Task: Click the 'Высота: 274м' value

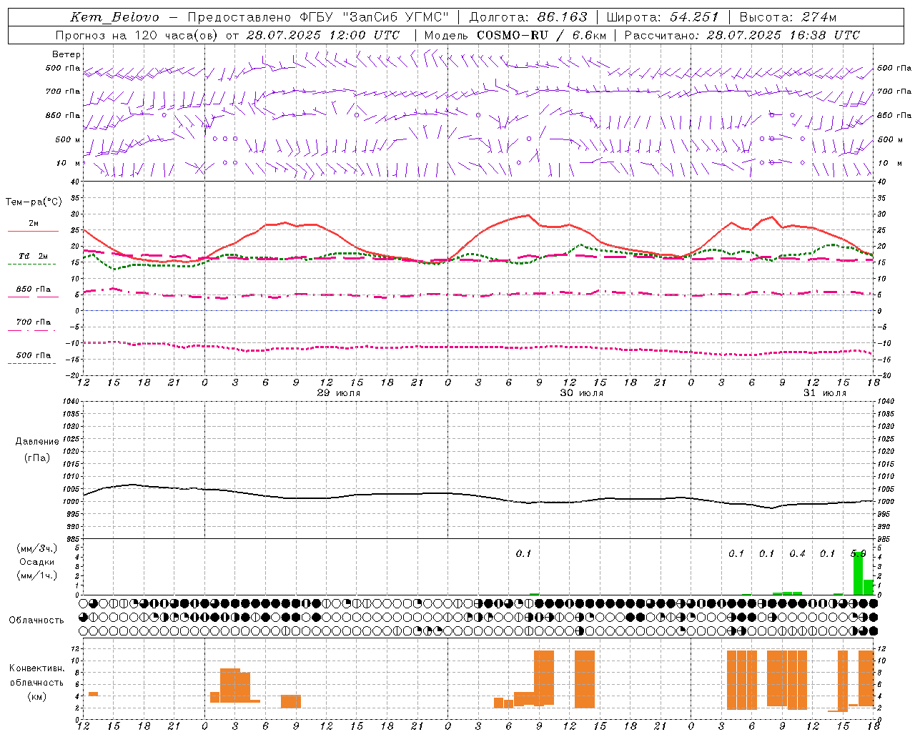Action: tap(788, 17)
